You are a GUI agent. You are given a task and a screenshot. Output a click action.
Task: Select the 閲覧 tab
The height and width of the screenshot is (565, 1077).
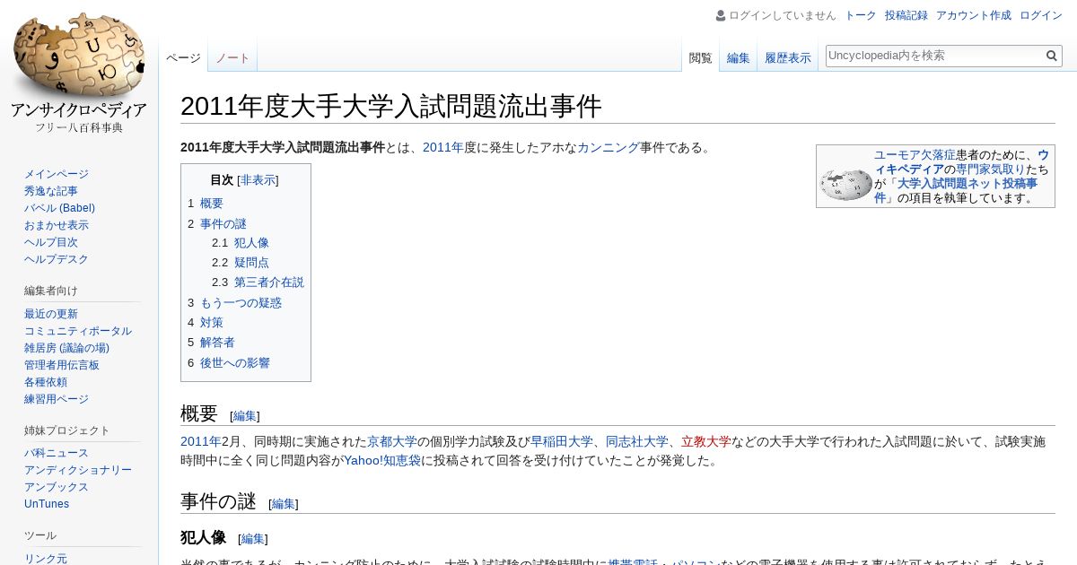coord(700,57)
